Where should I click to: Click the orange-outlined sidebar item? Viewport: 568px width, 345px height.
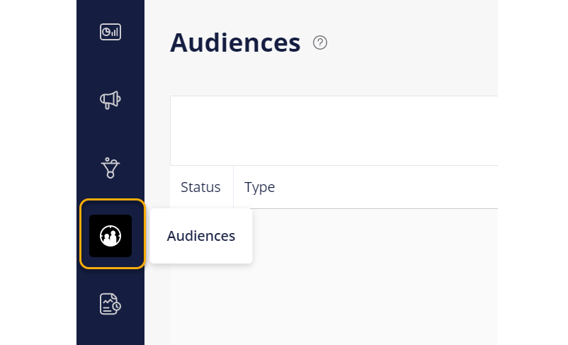pyautogui.click(x=112, y=234)
